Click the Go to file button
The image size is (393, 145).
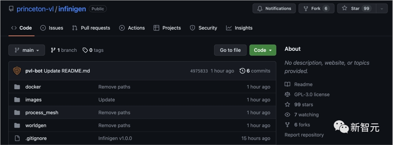point(230,50)
